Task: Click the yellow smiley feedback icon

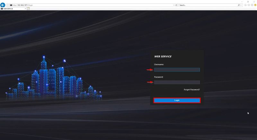Action: 255,5
